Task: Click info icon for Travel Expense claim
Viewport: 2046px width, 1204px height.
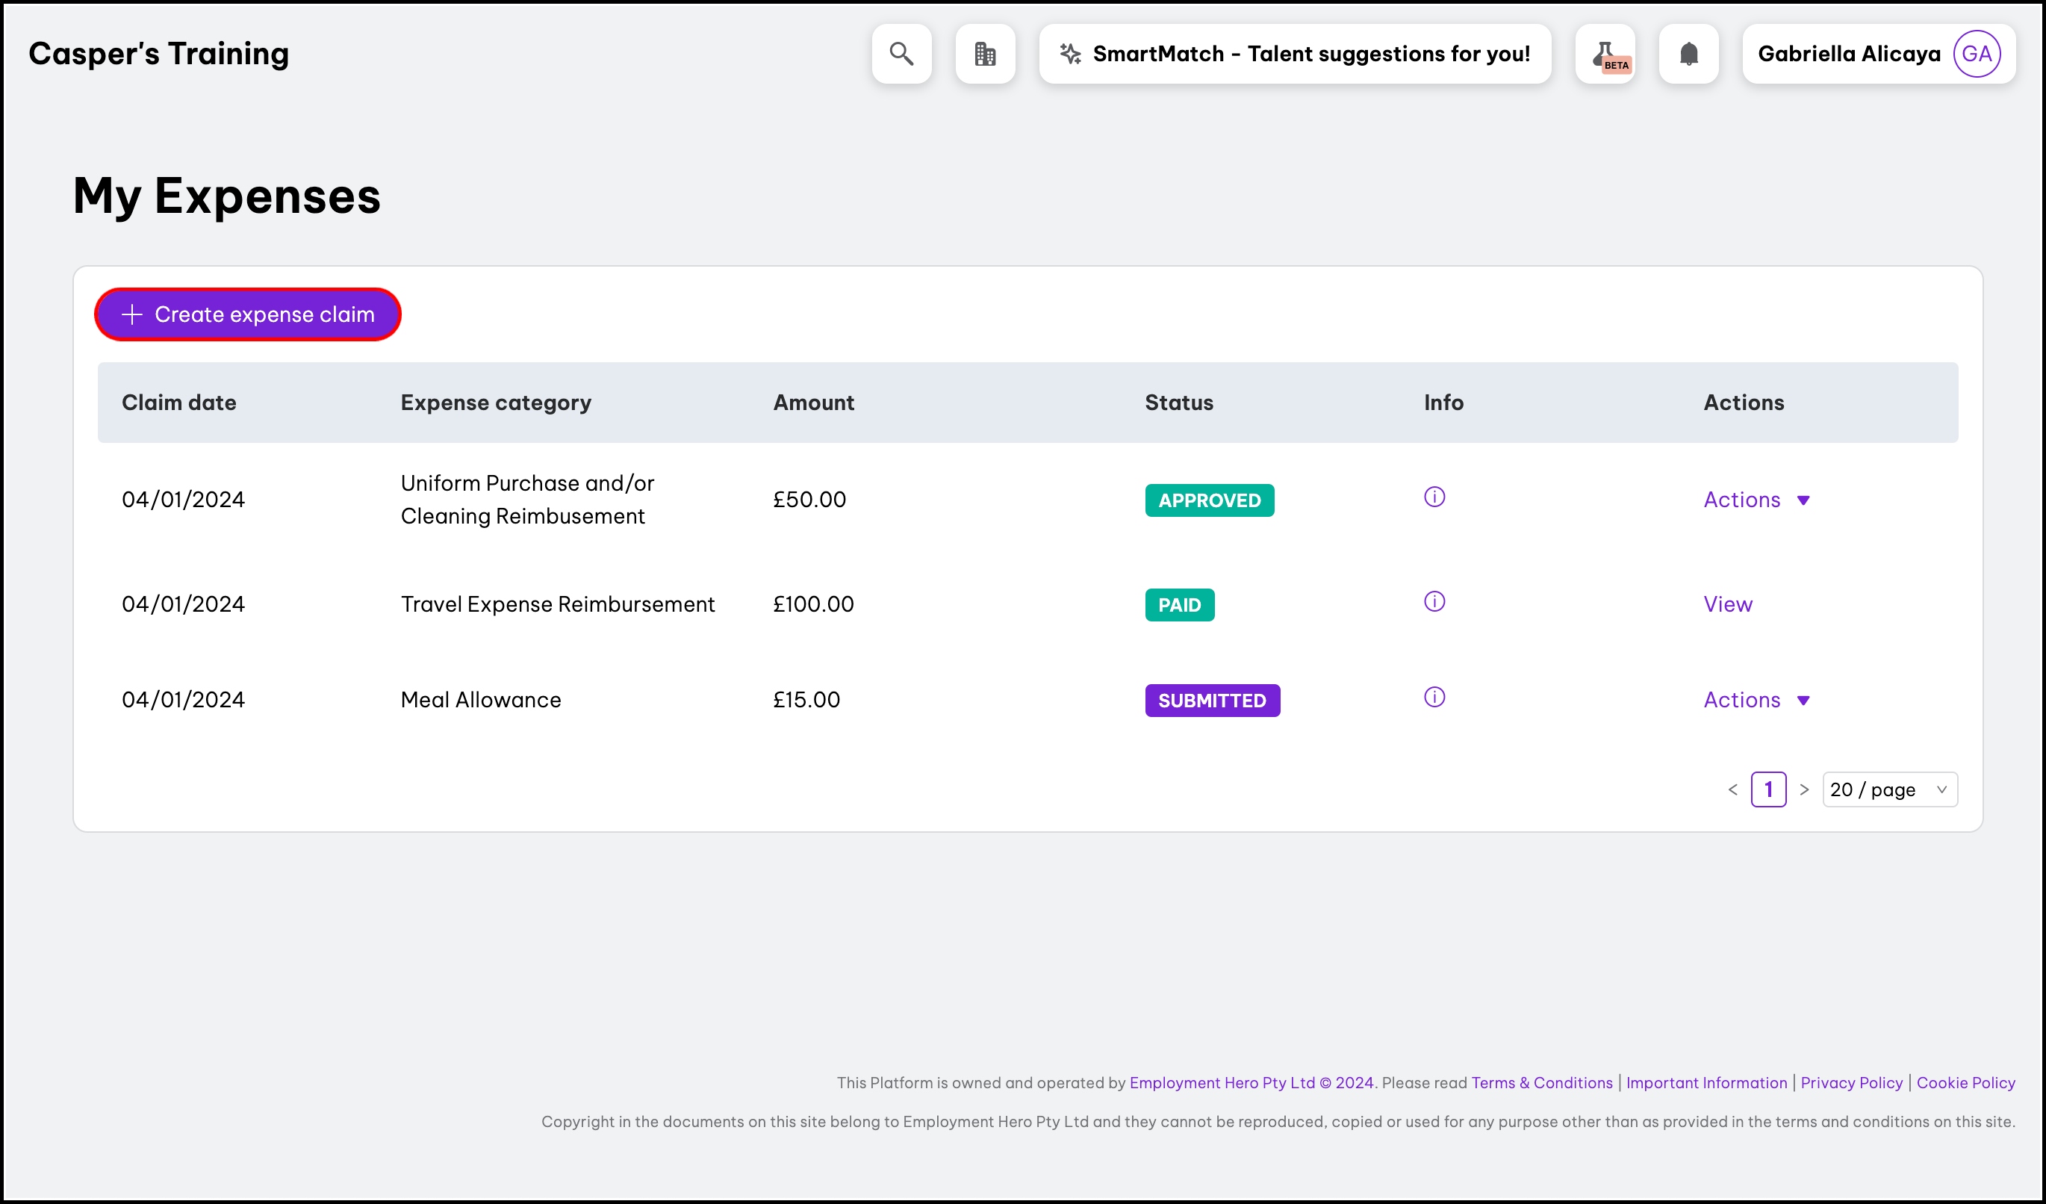Action: point(1434,601)
